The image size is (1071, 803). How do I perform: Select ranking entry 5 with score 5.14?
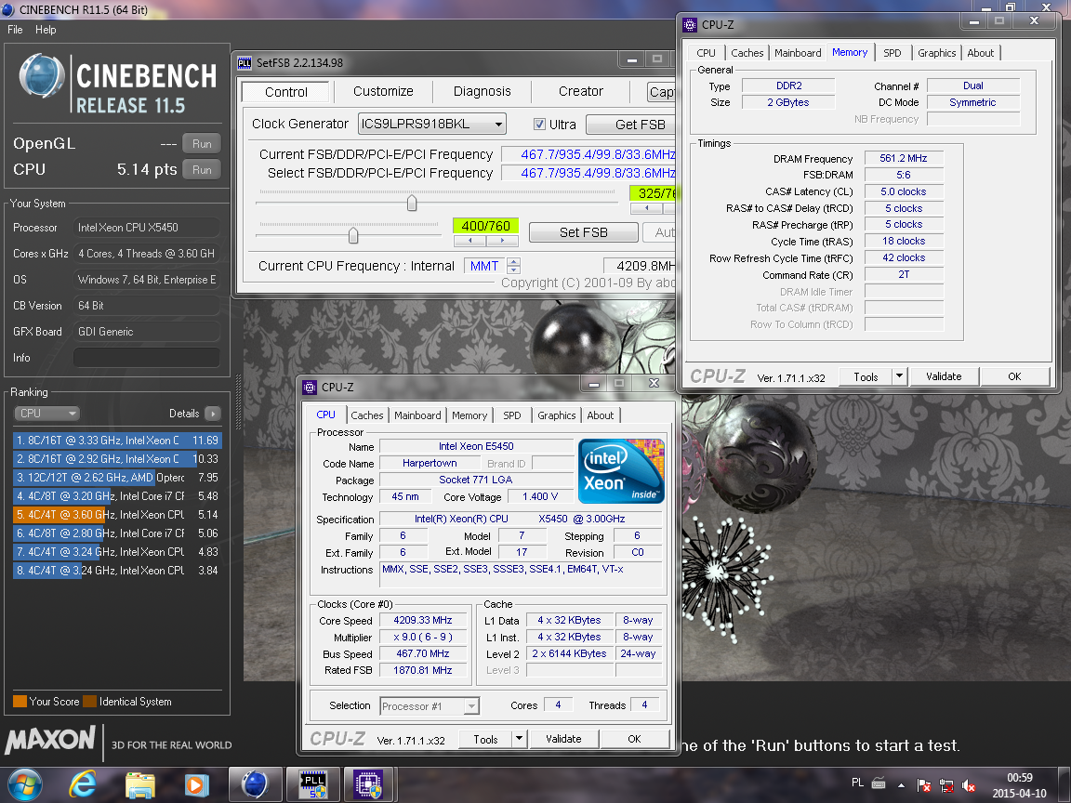pos(117,515)
